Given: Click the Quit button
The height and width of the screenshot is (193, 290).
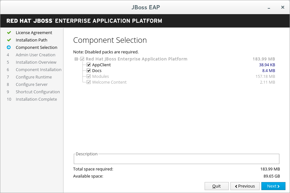Looking at the screenshot, I should 217,186.
